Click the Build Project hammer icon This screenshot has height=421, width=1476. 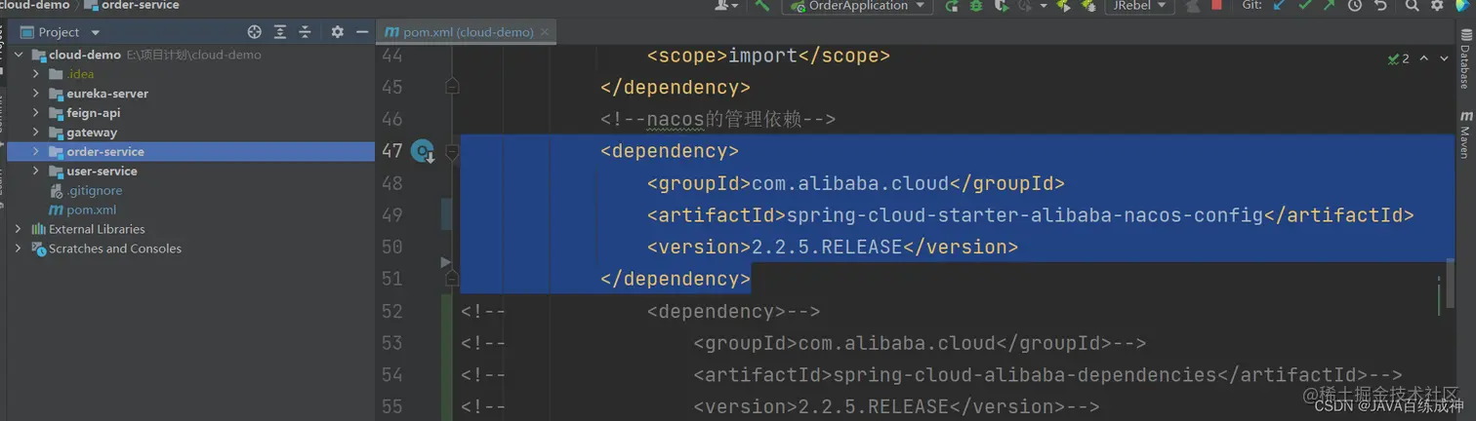point(762,6)
